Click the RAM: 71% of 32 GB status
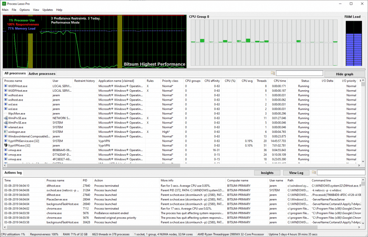 pyautogui.click(x=75, y=234)
